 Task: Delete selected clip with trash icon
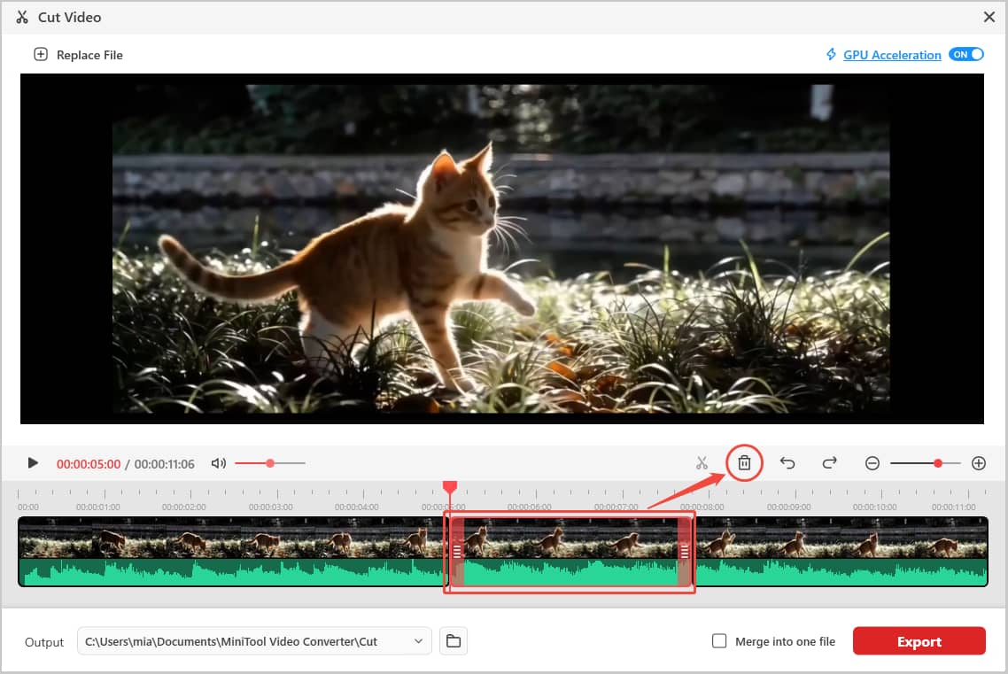point(744,462)
